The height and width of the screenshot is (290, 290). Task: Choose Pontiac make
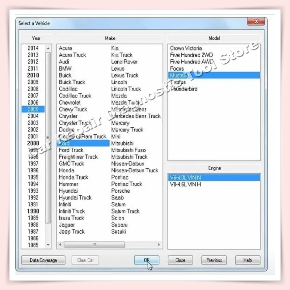(x=120, y=177)
